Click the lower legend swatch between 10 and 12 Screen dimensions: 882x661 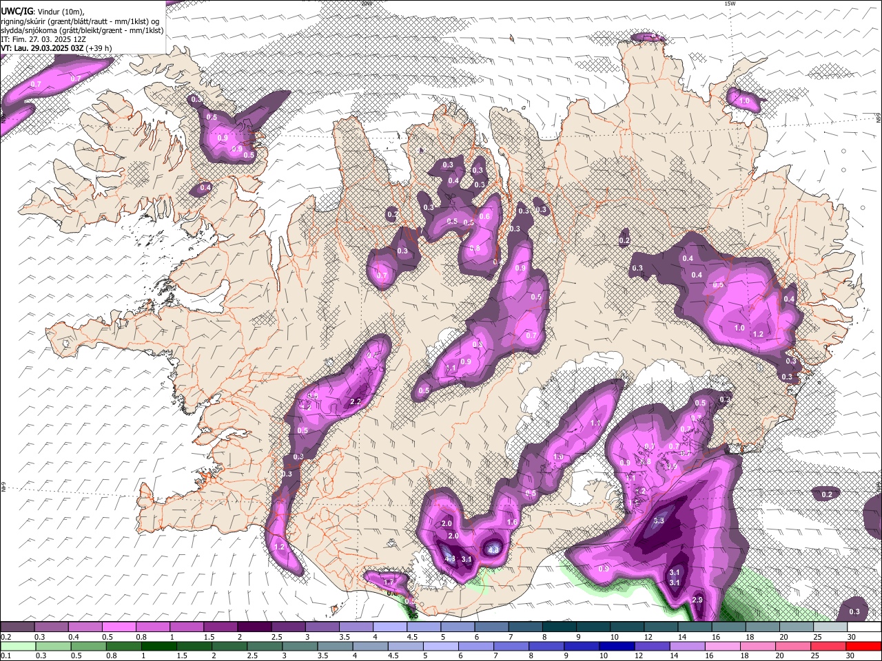[x=617, y=646]
